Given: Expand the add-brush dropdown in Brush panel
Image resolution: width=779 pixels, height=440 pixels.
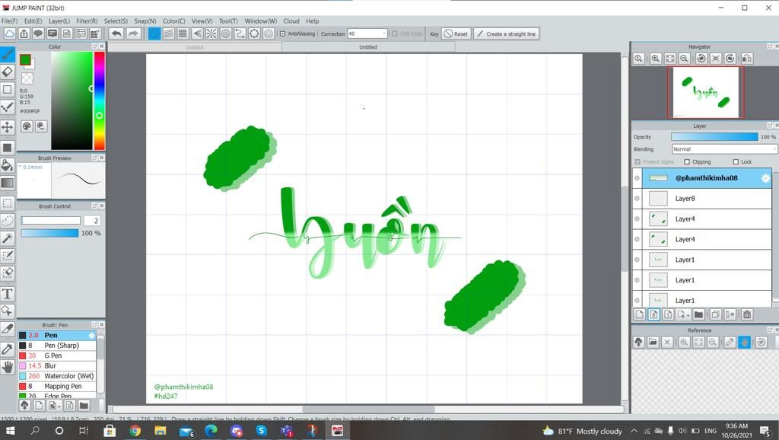Looking at the screenshot, I should [59, 407].
